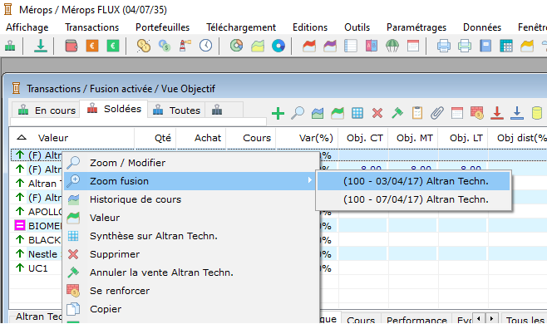Screen dimensions: 547x324
Task: Open the red wallet icon in toolbar
Action: (x=71, y=46)
